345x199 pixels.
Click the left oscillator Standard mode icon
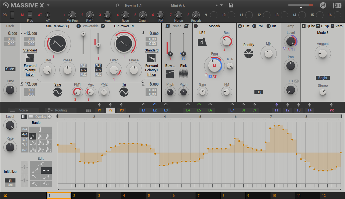(x=30, y=58)
